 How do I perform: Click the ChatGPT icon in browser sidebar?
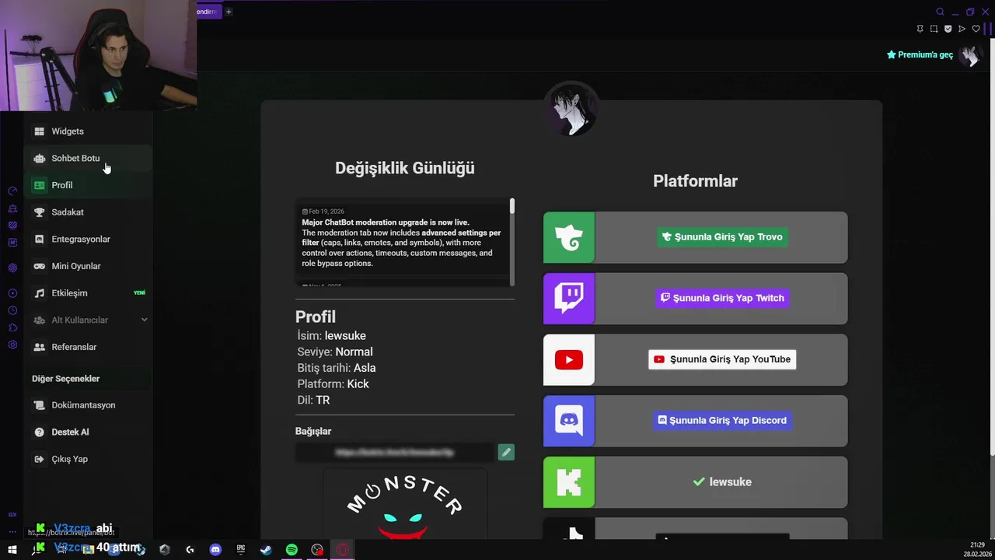pos(12,268)
